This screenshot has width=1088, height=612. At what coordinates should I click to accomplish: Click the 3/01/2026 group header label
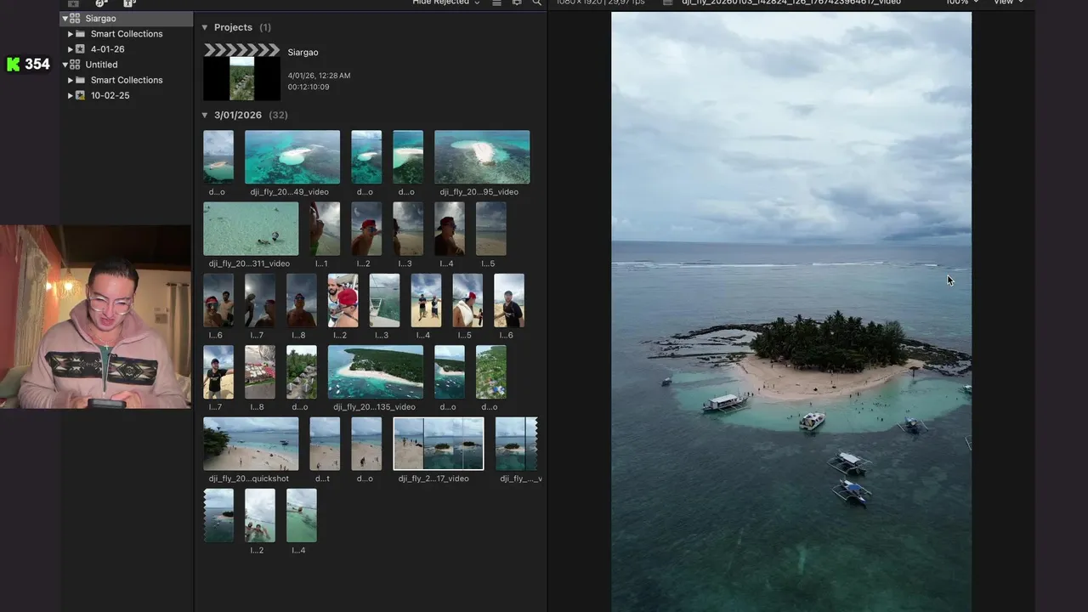pyautogui.click(x=238, y=115)
